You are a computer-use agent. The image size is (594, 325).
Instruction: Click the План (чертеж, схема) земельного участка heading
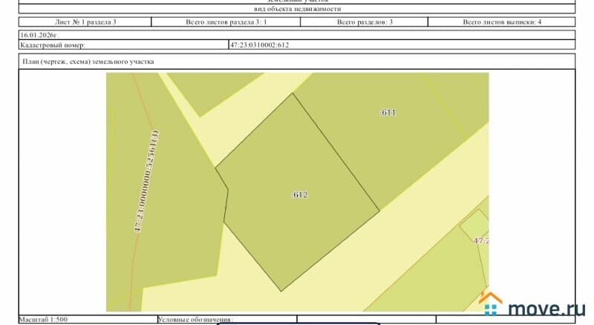click(88, 62)
